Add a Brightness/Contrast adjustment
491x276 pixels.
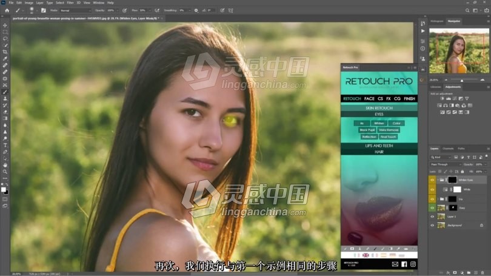pos(442,98)
